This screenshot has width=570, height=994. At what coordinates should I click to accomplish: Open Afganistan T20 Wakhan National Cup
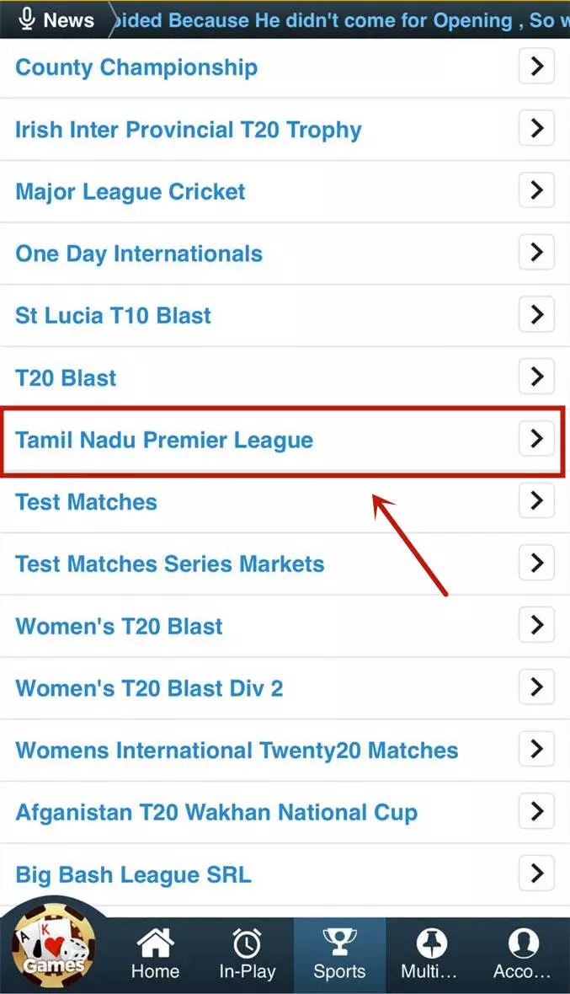(216, 811)
